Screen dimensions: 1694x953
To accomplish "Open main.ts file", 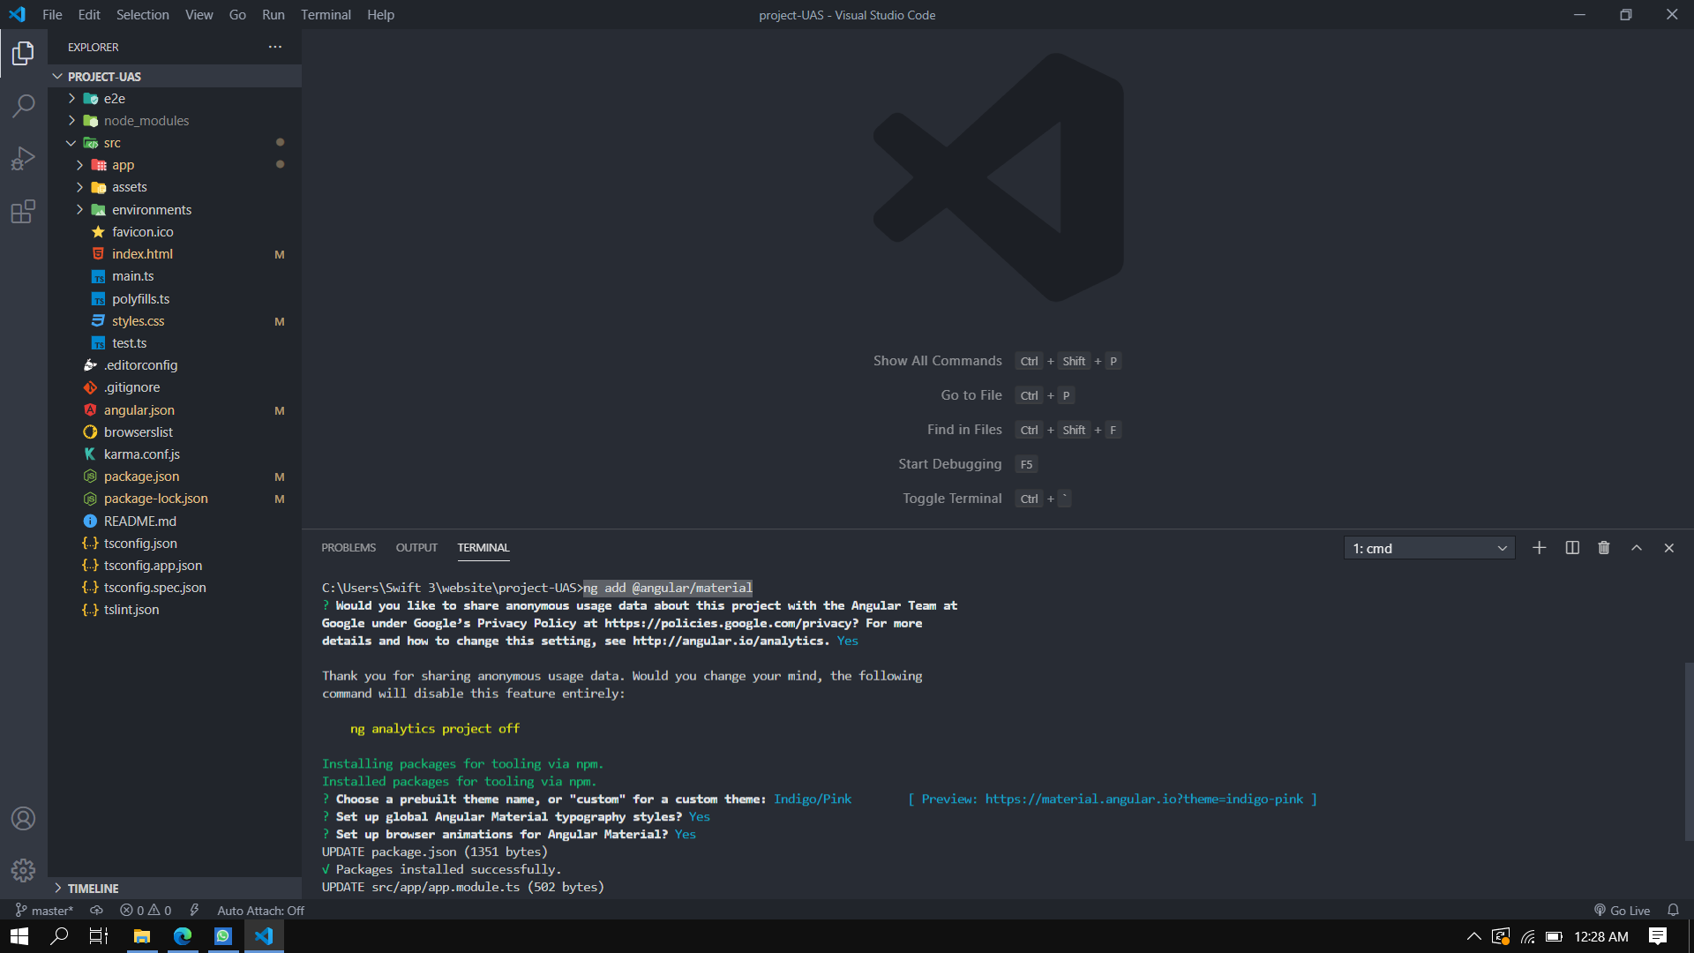I will pos(175,276).
